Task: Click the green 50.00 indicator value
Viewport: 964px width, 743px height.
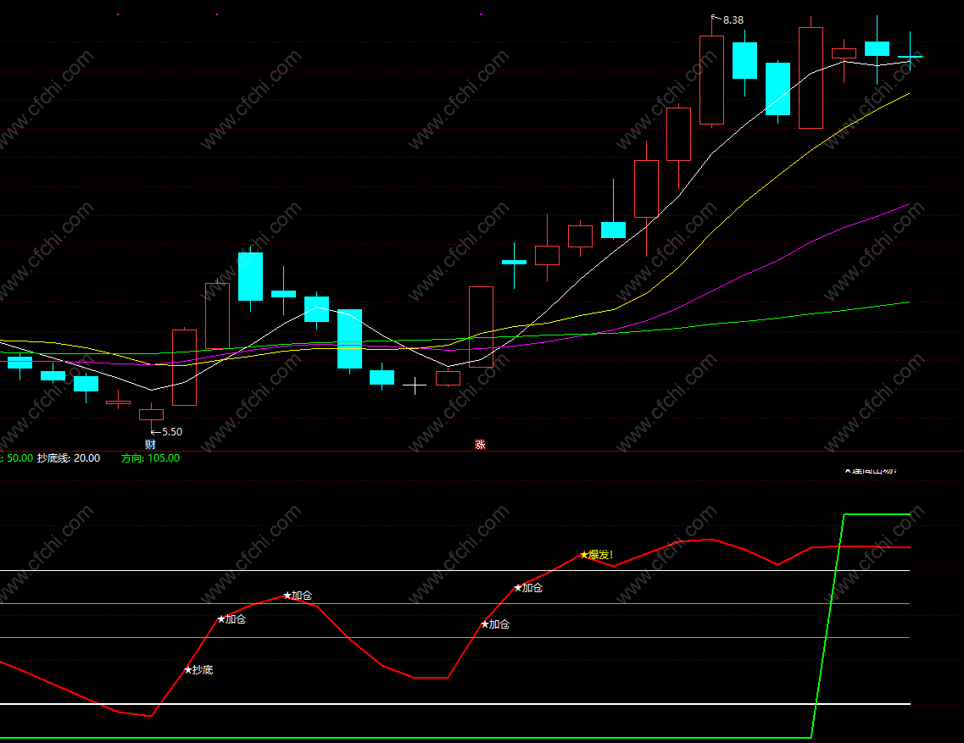Action: pyautogui.click(x=20, y=457)
